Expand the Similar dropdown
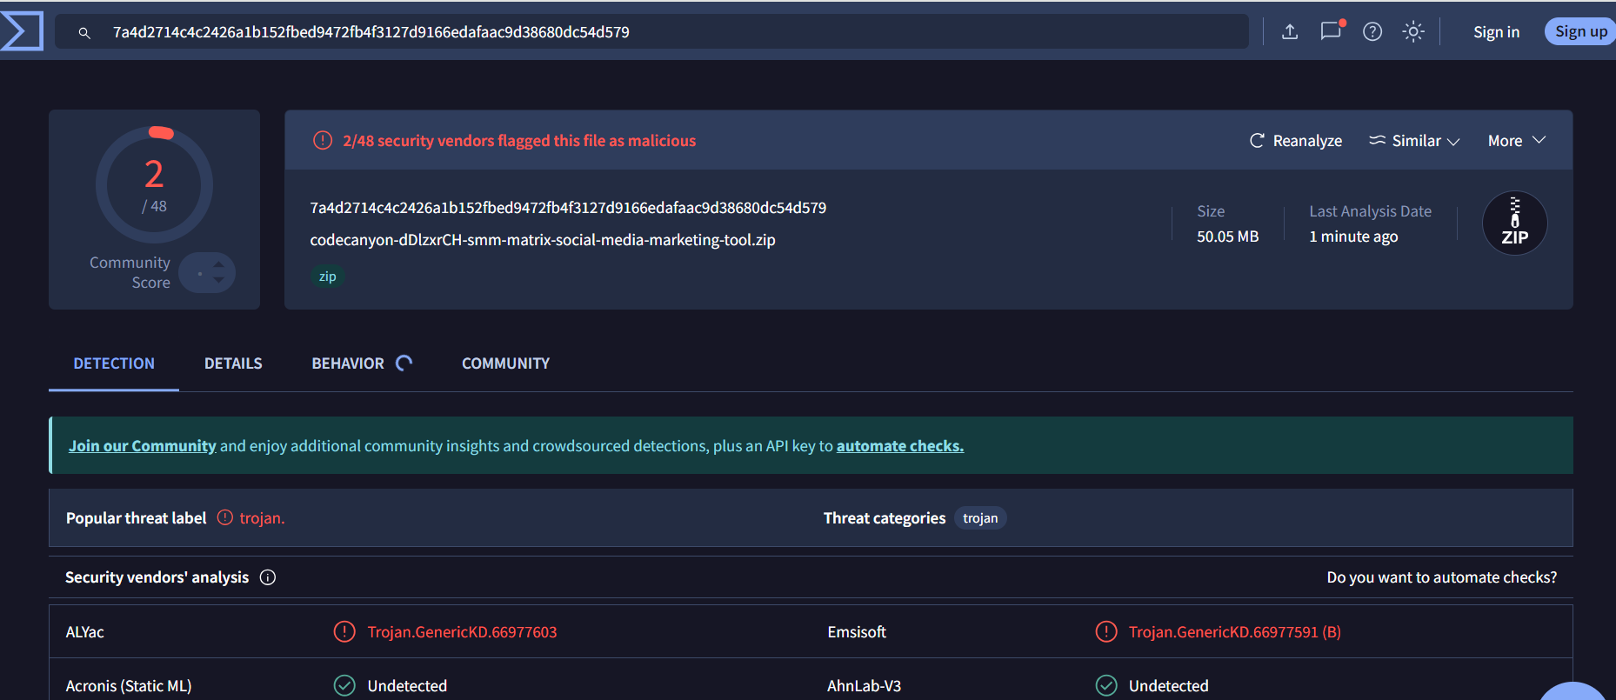Viewport: 1616px width, 700px height. tap(1414, 141)
